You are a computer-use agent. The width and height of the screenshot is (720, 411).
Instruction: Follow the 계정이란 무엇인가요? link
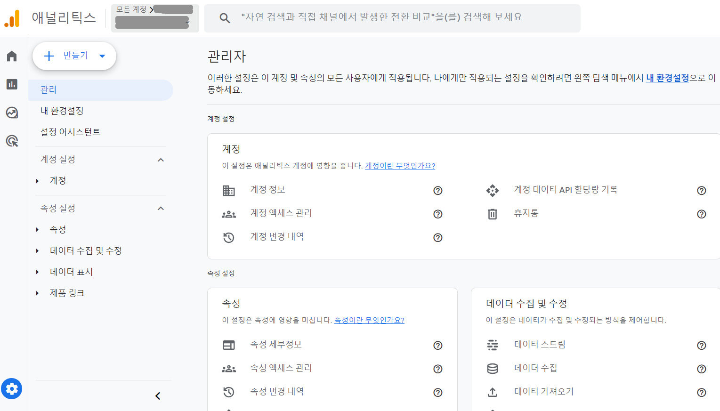pyautogui.click(x=399, y=165)
